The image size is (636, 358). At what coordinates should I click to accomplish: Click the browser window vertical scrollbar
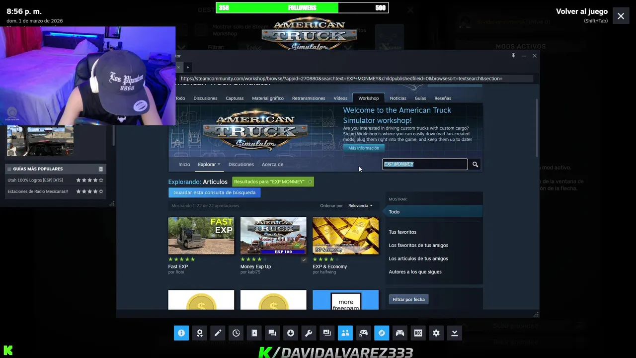[537, 128]
